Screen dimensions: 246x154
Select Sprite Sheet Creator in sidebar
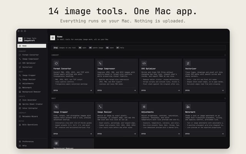[x=32, y=104]
